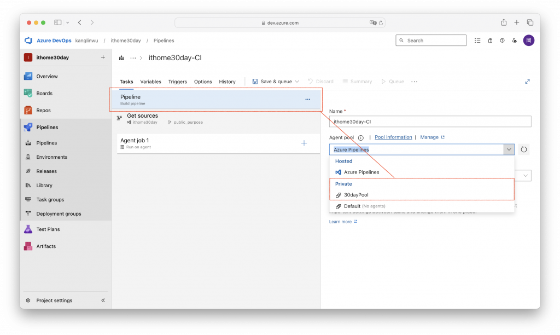Open the marketplace shopping bag icon

[490, 41]
